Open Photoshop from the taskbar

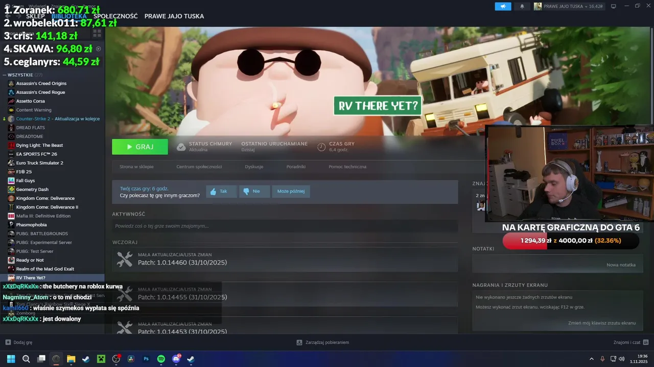coord(146,359)
